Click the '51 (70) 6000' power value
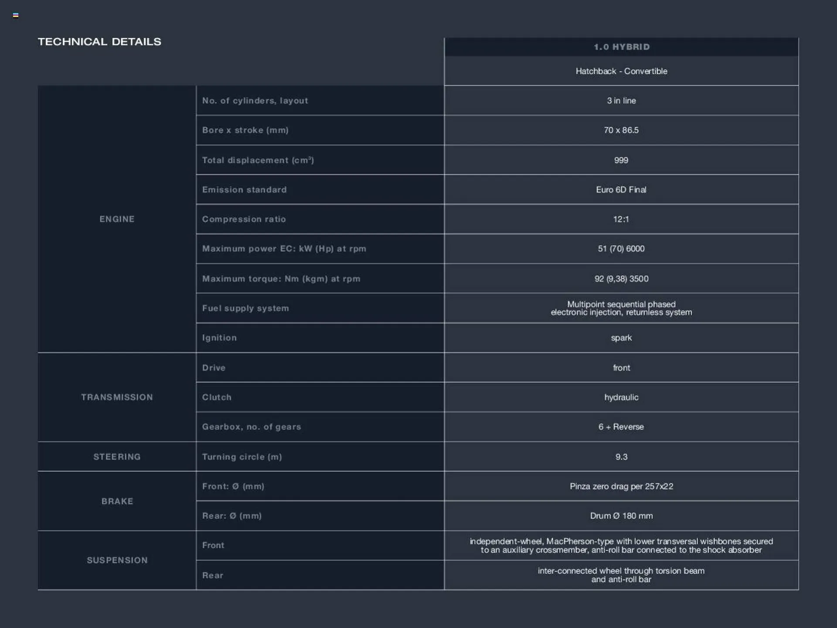 (x=621, y=249)
